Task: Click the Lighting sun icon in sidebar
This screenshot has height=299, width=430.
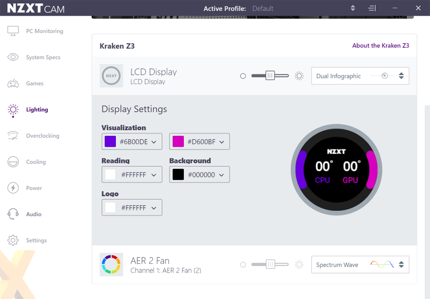Action: 13,109
